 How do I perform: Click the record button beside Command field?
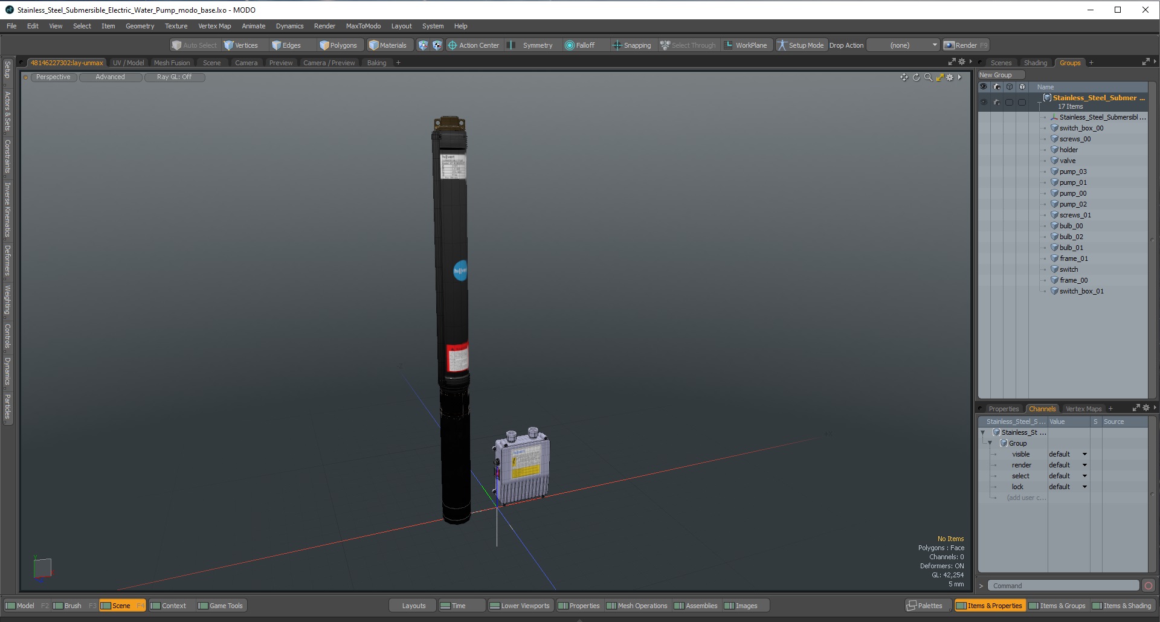pos(1149,585)
